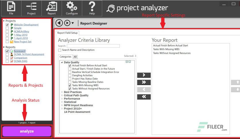Image resolution: width=240 pixels, height=139 pixels.
Task: Expand the Performance category
Action: tap(62, 99)
